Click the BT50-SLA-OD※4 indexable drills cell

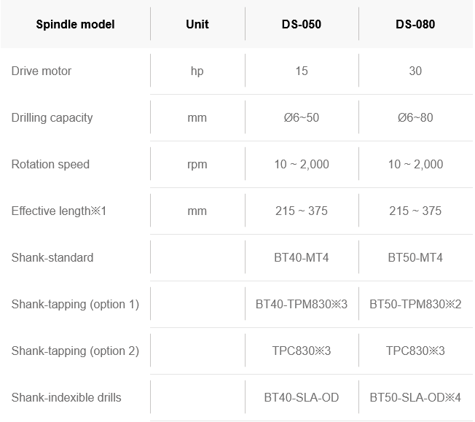(x=415, y=398)
